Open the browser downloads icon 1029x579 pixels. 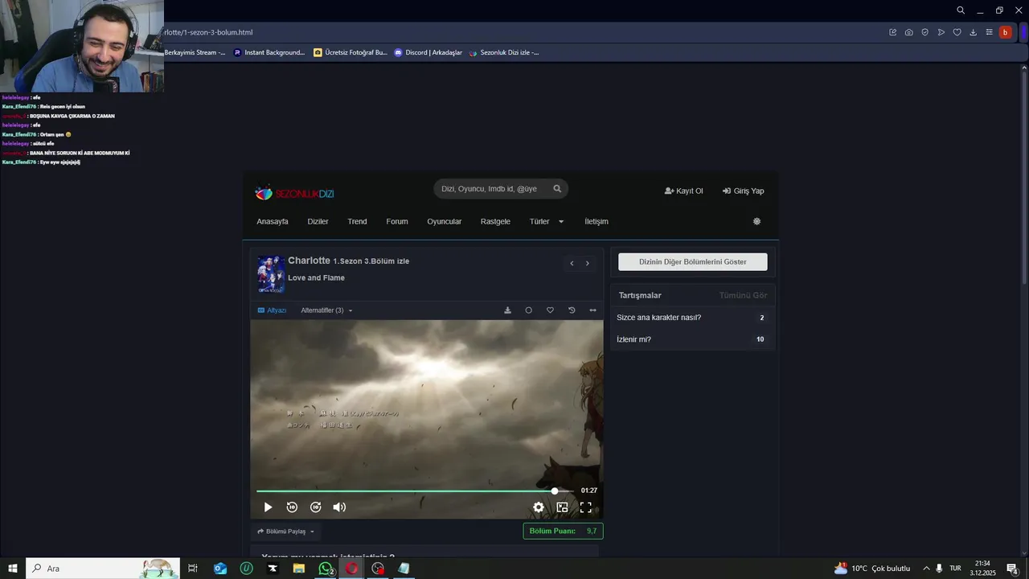pos(974,32)
